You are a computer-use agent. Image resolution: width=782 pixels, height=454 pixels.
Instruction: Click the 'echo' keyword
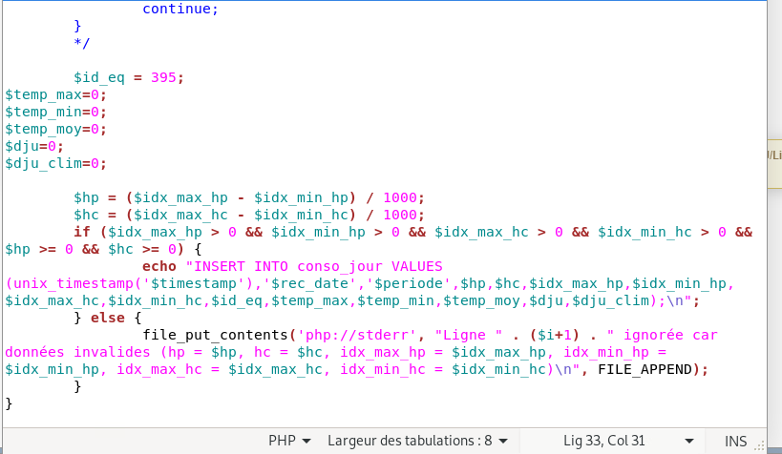(159, 267)
